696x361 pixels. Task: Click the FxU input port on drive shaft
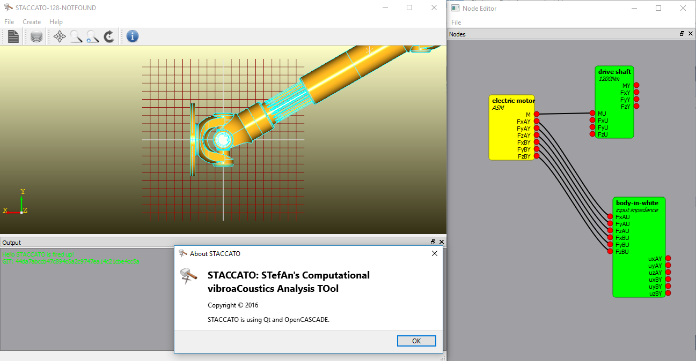point(592,120)
